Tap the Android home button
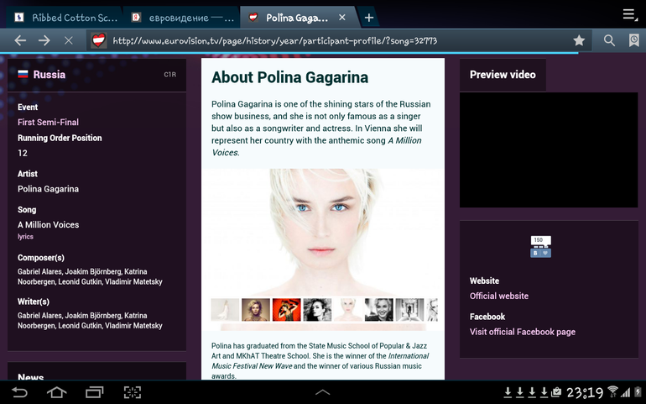 pos(56,392)
